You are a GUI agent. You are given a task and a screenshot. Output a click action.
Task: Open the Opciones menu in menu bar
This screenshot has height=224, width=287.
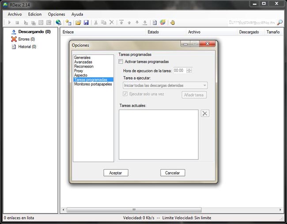(56, 14)
